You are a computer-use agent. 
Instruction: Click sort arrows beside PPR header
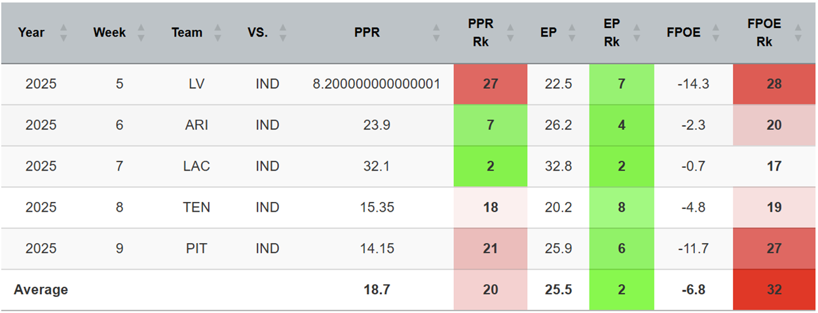click(436, 33)
